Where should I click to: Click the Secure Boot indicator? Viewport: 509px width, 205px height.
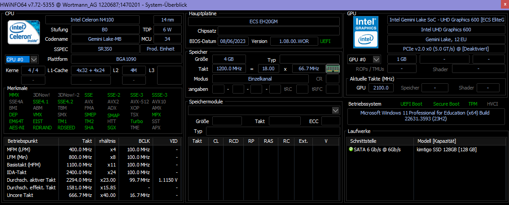click(446, 104)
